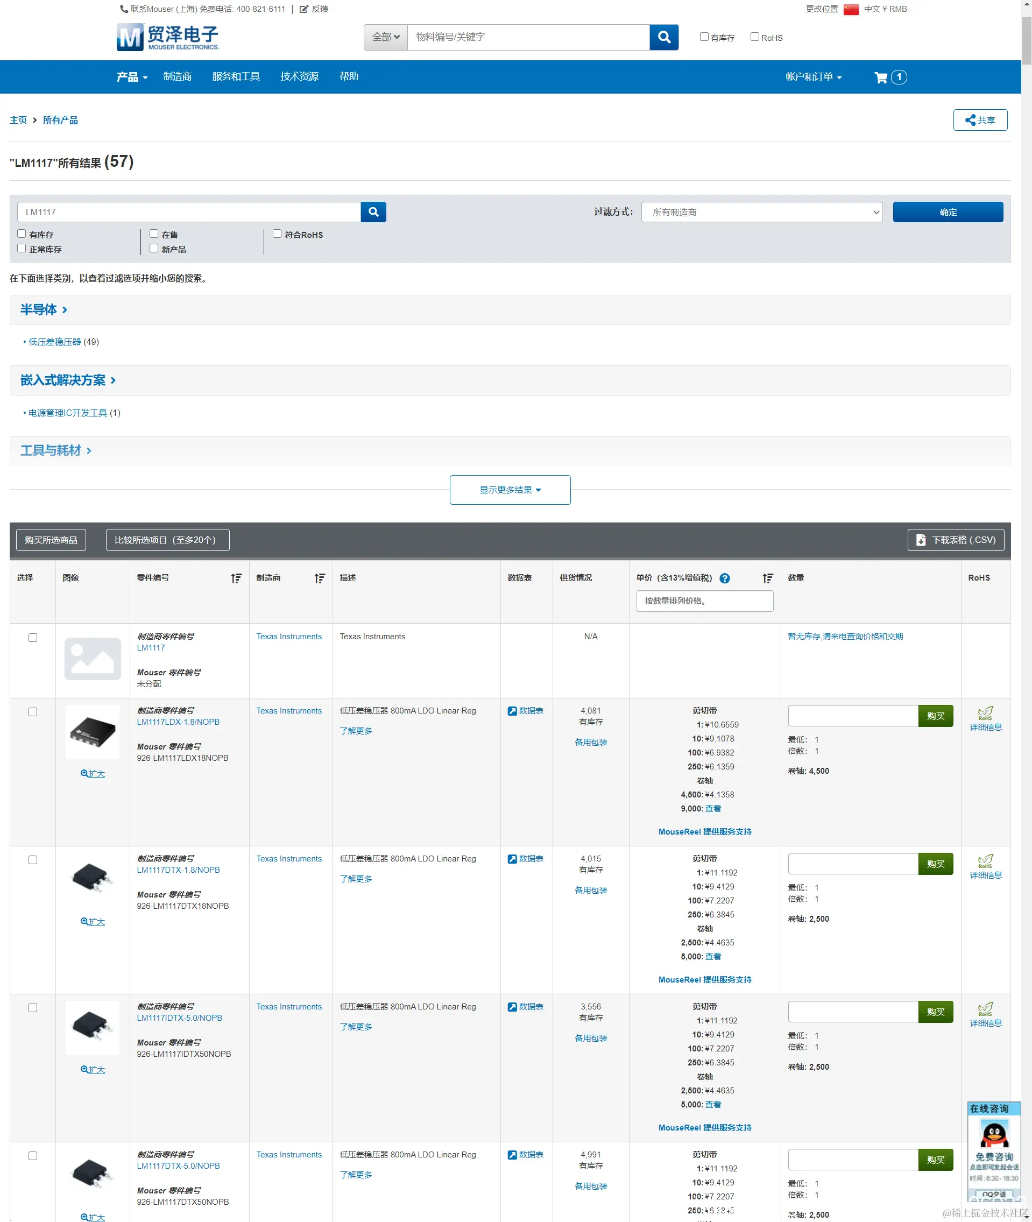Viewport: 1032px width, 1222px height.
Task: Click 了解更多 for LM1117LDX-1.8/NOPB
Action: click(356, 731)
